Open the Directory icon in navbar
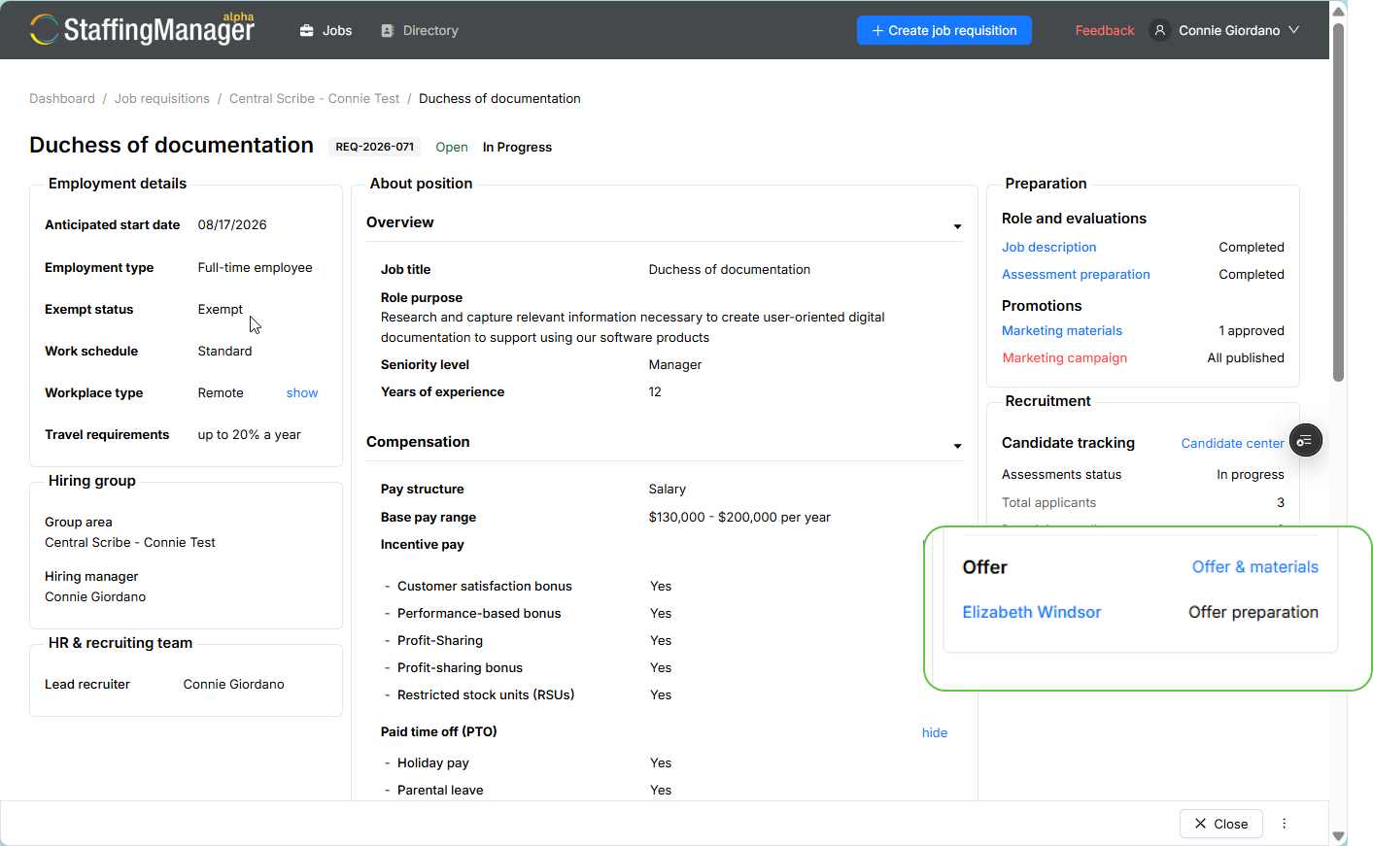This screenshot has height=846, width=1373. pyautogui.click(x=388, y=31)
